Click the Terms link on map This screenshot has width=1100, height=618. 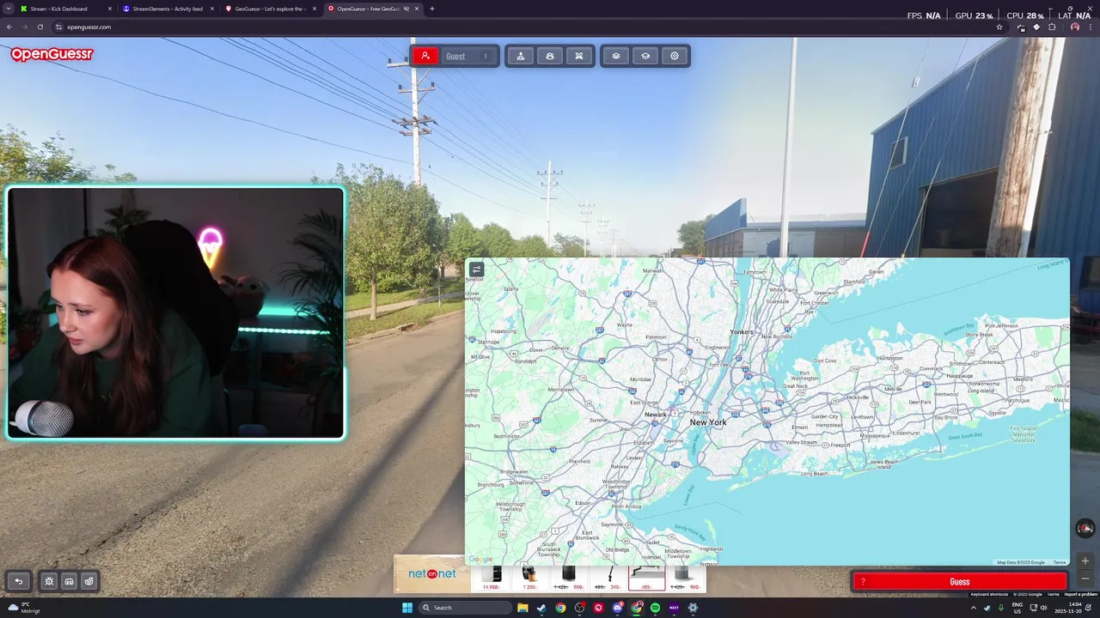click(1059, 562)
